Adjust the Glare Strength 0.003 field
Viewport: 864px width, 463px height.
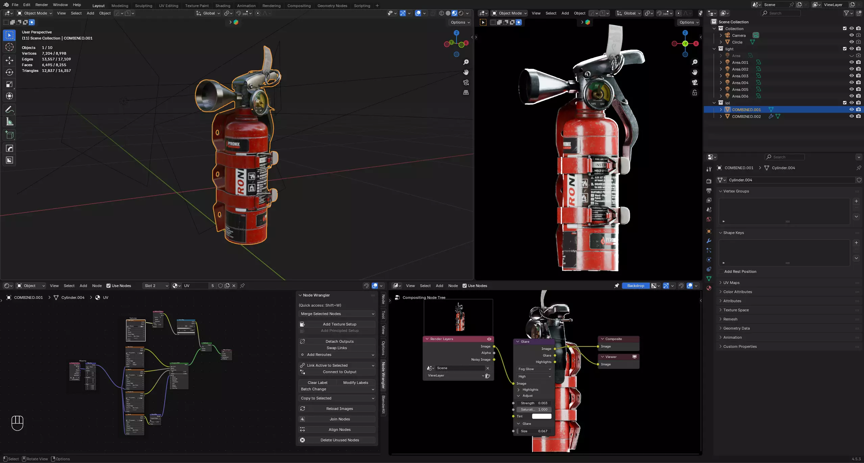tap(534, 403)
